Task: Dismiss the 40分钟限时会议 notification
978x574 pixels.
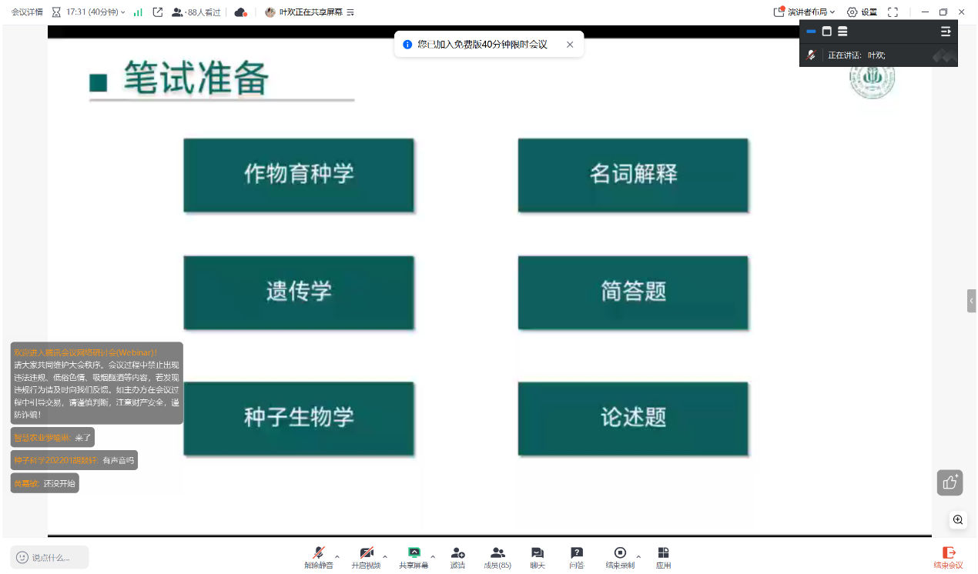Action: pos(570,45)
